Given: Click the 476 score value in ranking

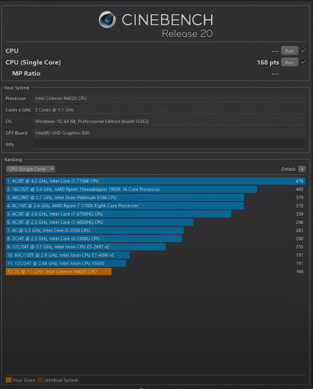Looking at the screenshot, I should (x=299, y=181).
